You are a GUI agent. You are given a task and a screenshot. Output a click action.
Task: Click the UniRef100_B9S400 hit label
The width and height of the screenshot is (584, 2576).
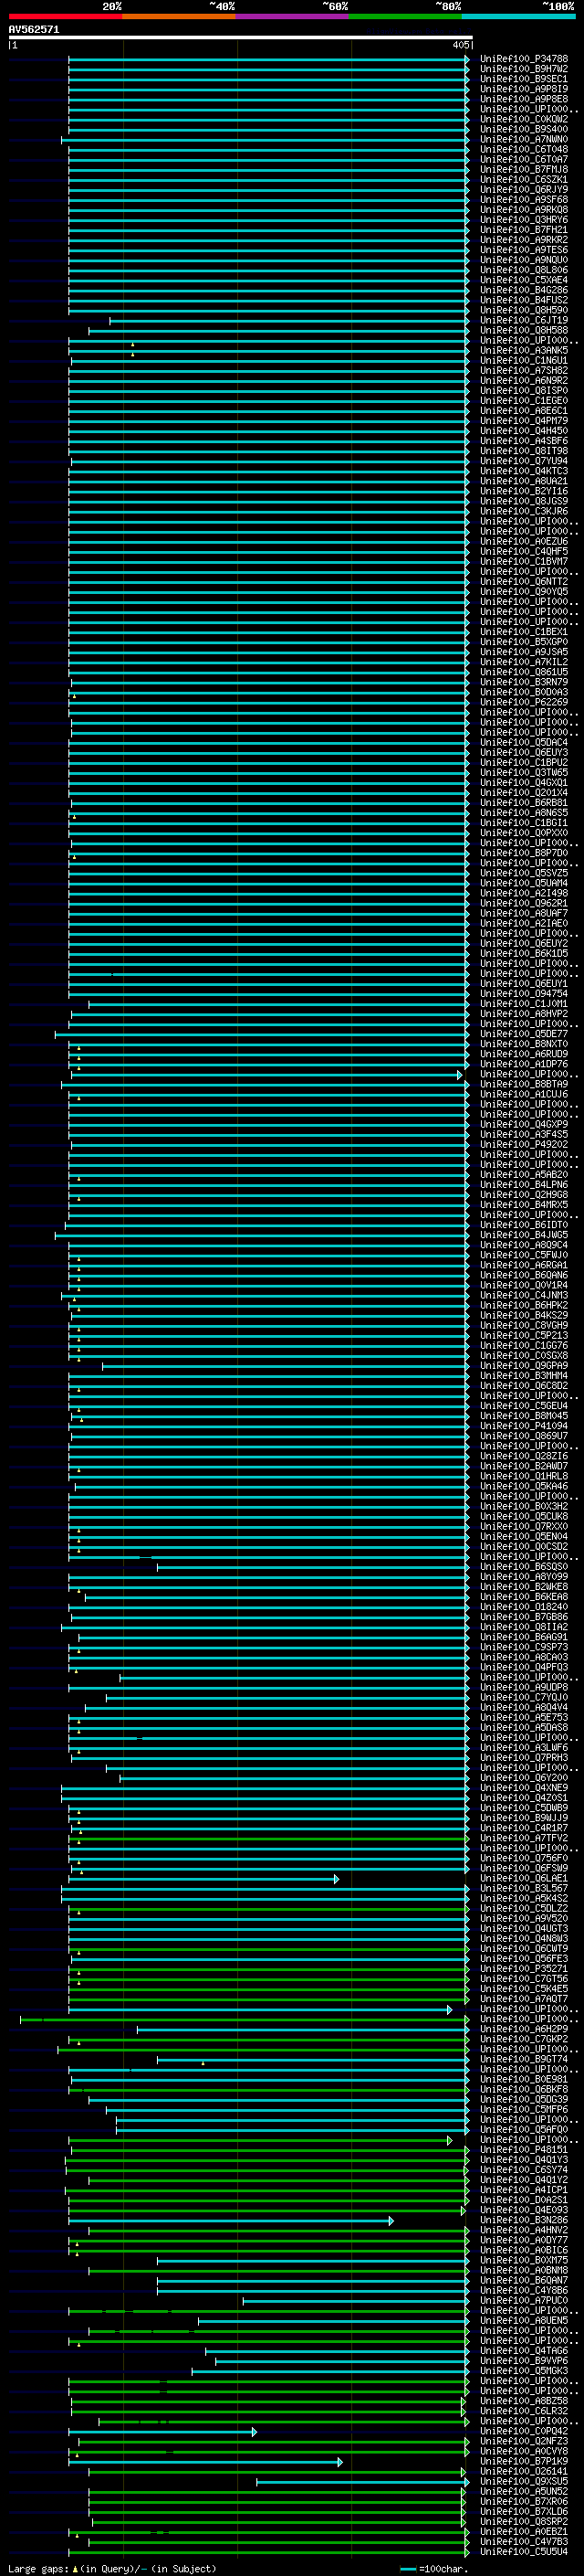coord(524,129)
